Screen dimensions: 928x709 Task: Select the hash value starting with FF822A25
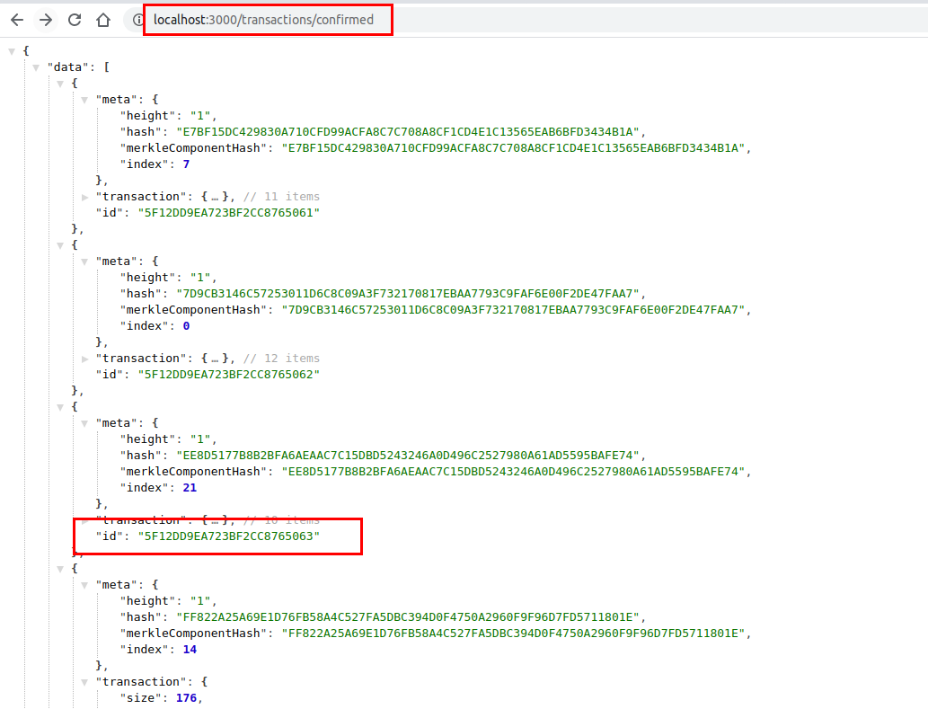tap(408, 617)
